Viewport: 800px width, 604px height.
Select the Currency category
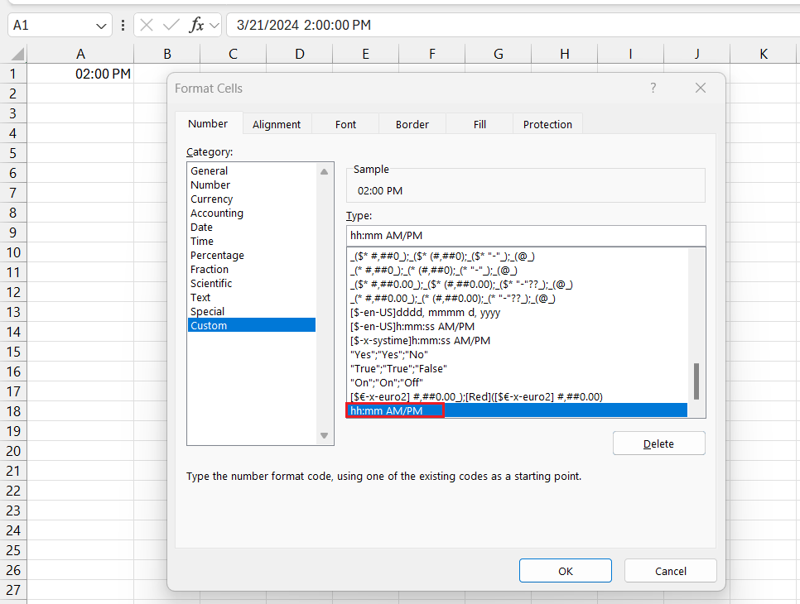tap(252, 199)
